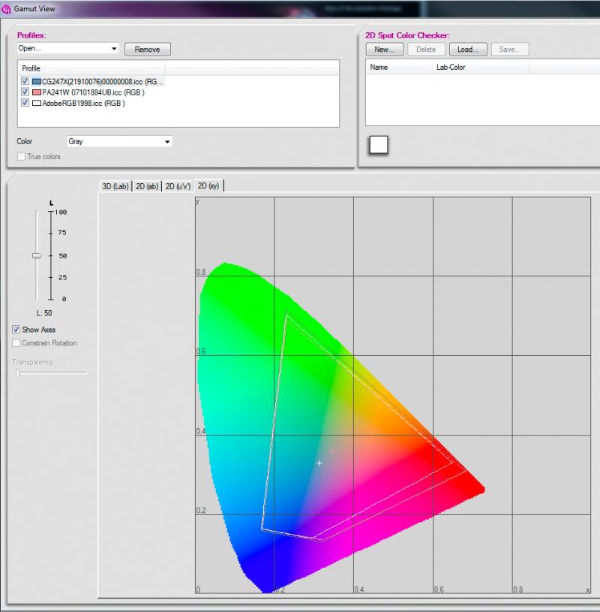Screen dimensions: 600x612
Task: Click the L lightness slider handle
Action: point(37,256)
